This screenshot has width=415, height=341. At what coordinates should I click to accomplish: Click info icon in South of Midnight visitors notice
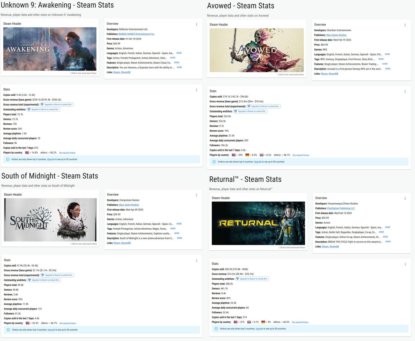coord(8,330)
